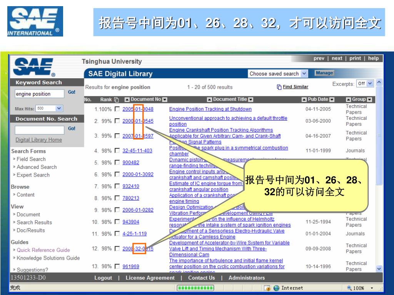Viewport: 394px width, 295px height.
Task: Open Quick Reference Guide link
Action: point(43,250)
